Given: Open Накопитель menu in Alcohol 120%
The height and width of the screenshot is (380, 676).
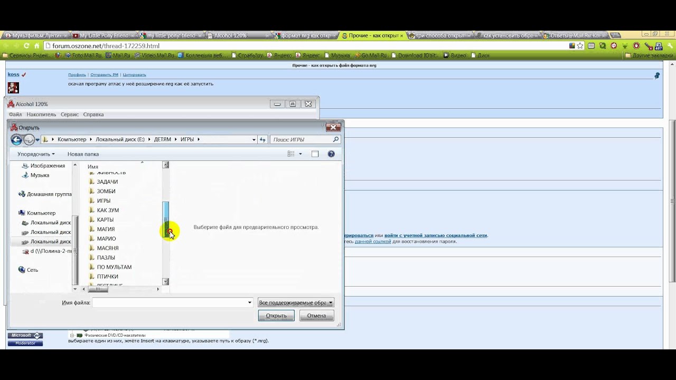Looking at the screenshot, I should click(x=41, y=115).
